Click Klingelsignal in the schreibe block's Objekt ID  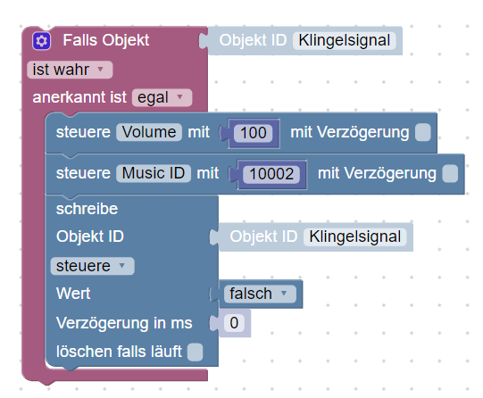click(x=354, y=237)
